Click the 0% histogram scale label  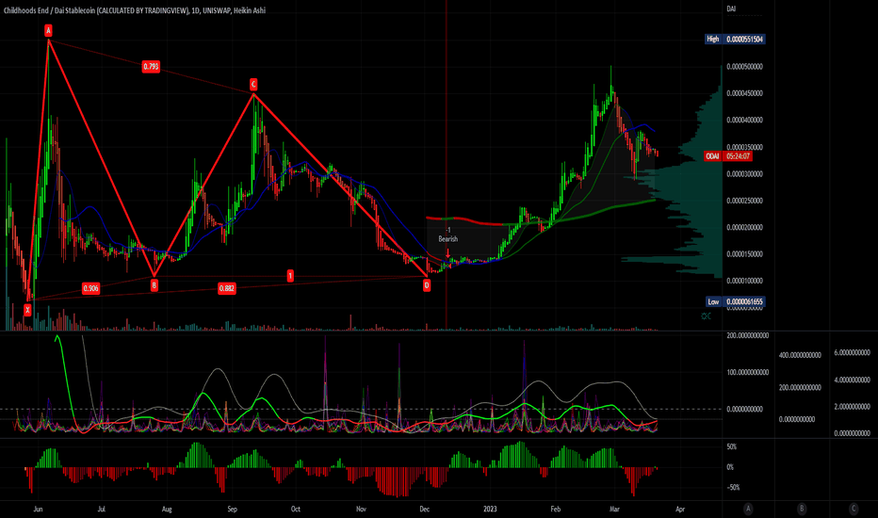(729, 467)
